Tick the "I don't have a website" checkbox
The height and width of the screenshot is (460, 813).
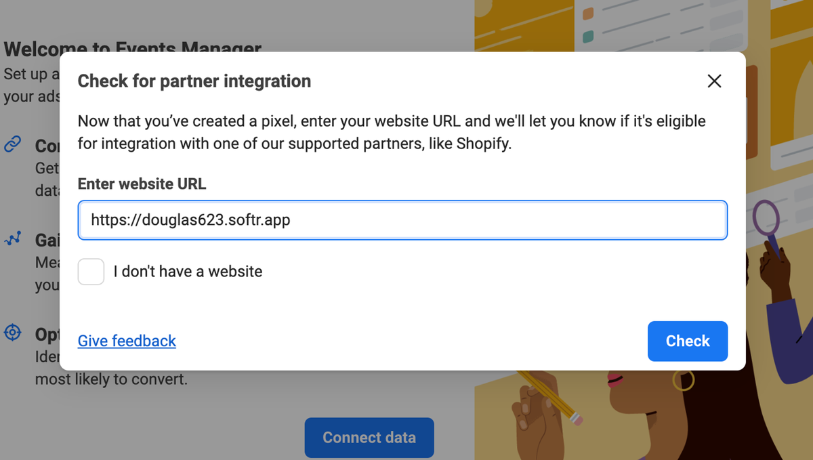(x=91, y=272)
